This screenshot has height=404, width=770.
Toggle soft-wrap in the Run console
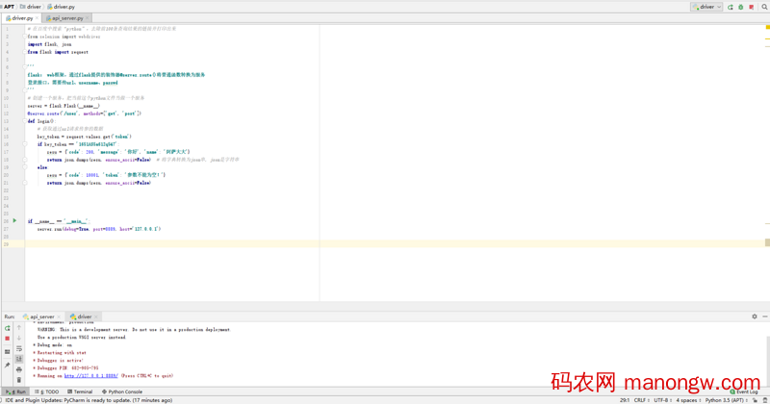click(19, 348)
